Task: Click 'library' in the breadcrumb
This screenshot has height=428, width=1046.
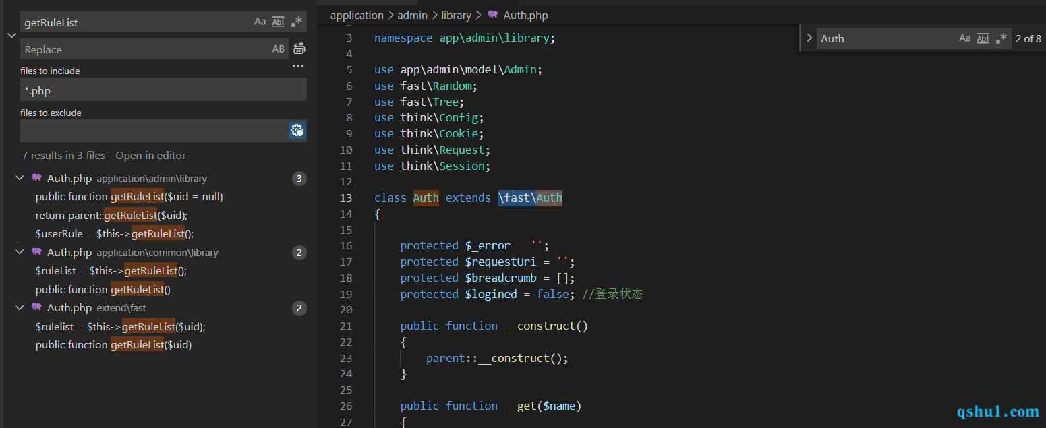Action: pyautogui.click(x=457, y=15)
